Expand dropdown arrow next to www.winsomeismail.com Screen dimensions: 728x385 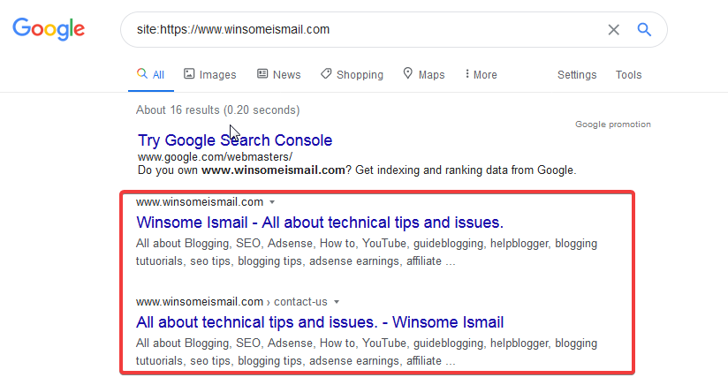[272, 202]
